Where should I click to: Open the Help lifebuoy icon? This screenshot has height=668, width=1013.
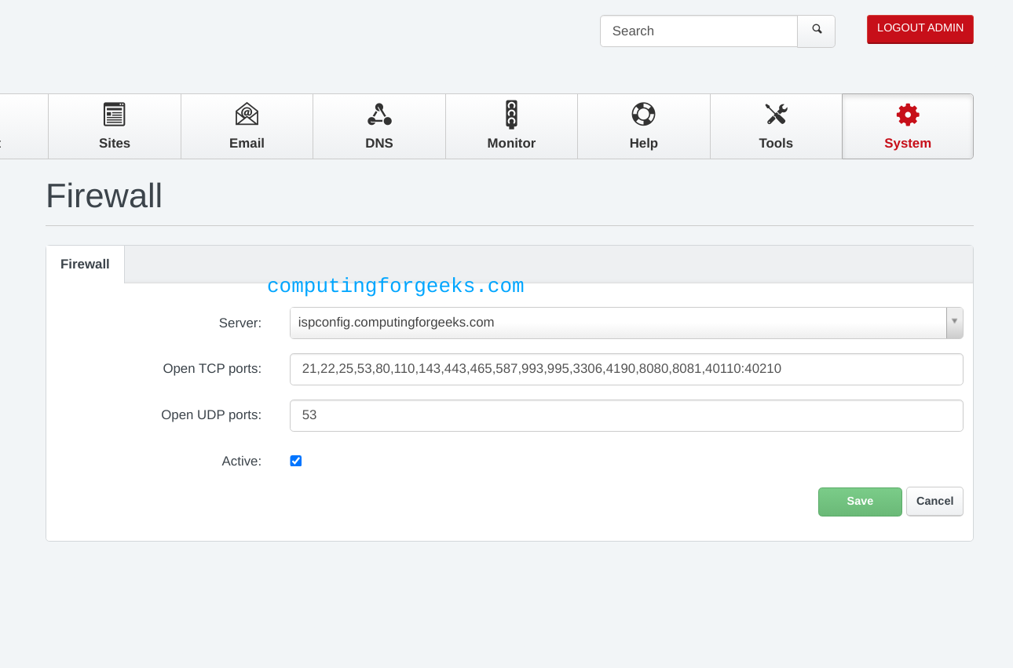coord(643,115)
